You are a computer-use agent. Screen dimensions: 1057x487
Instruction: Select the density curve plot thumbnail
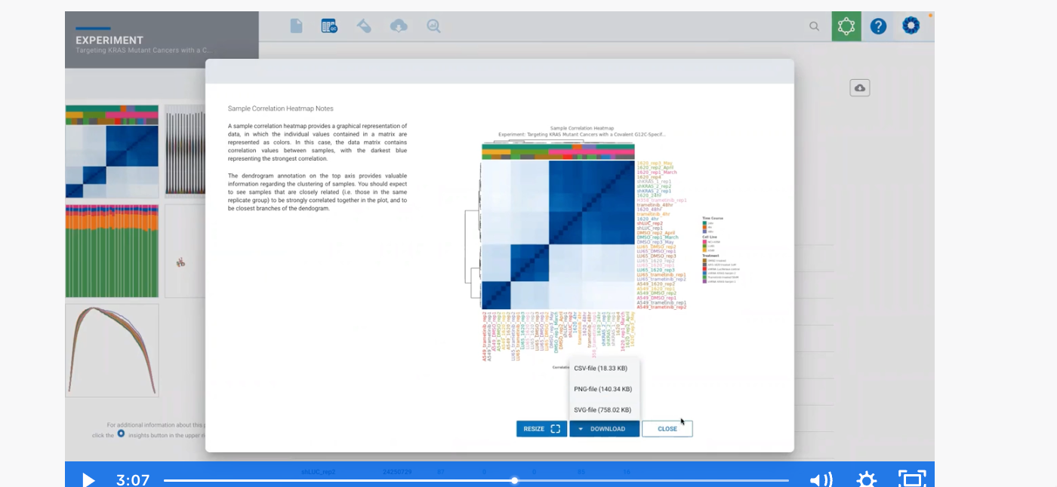click(x=112, y=349)
